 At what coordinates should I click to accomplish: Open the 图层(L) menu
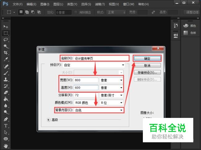point(58,4)
